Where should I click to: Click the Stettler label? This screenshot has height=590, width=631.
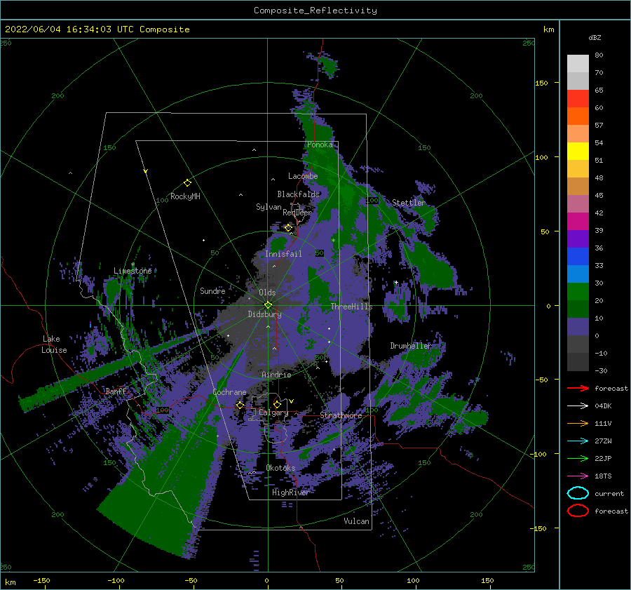409,203
